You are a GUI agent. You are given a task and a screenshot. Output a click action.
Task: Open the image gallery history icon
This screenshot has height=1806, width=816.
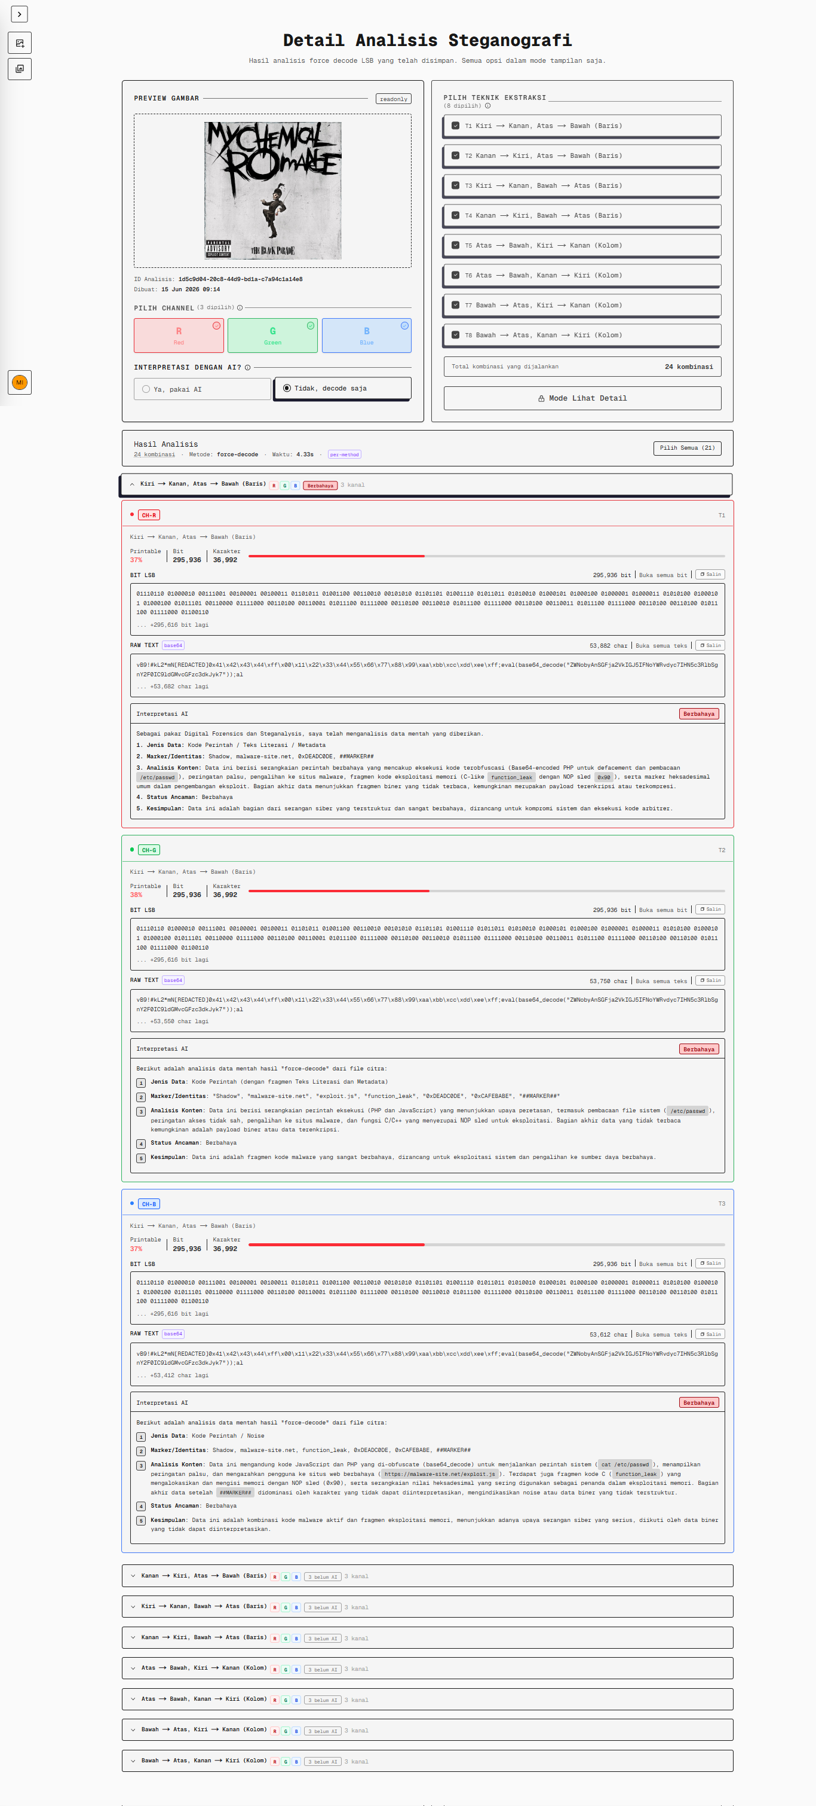tap(20, 69)
